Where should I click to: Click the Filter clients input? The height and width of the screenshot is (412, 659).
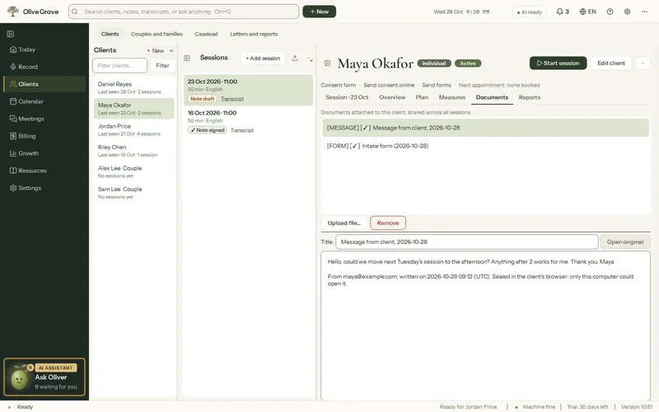(x=119, y=66)
